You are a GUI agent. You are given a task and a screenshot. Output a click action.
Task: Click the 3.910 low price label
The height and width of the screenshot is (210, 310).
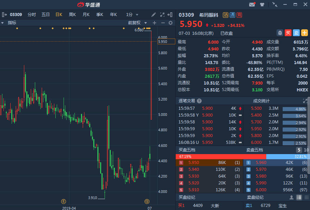click(93, 198)
